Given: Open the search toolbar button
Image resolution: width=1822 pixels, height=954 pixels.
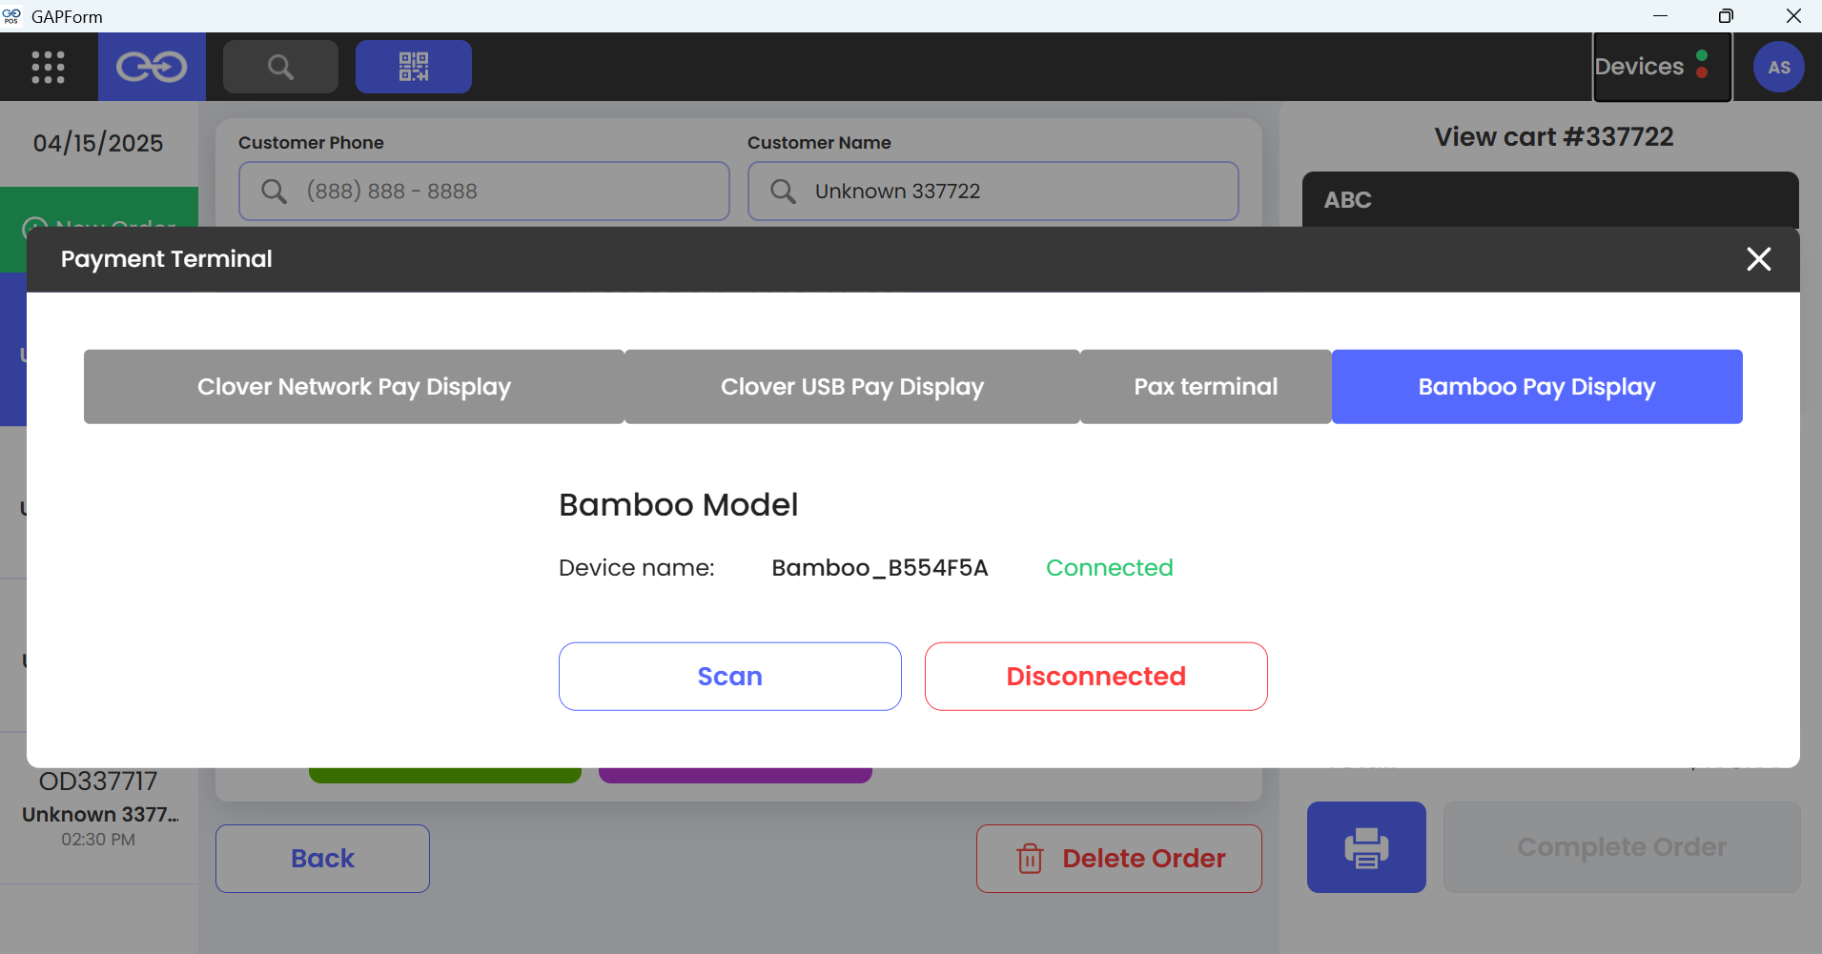Looking at the screenshot, I should [280, 67].
